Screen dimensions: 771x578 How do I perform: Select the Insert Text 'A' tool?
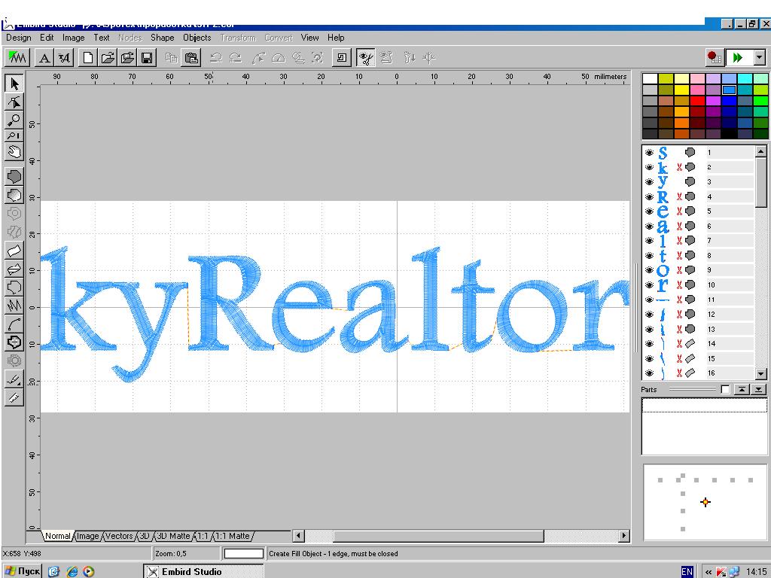(x=44, y=58)
